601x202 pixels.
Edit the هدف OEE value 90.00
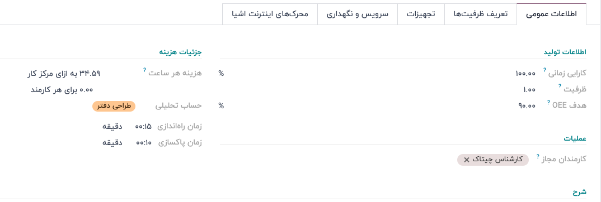click(x=526, y=106)
